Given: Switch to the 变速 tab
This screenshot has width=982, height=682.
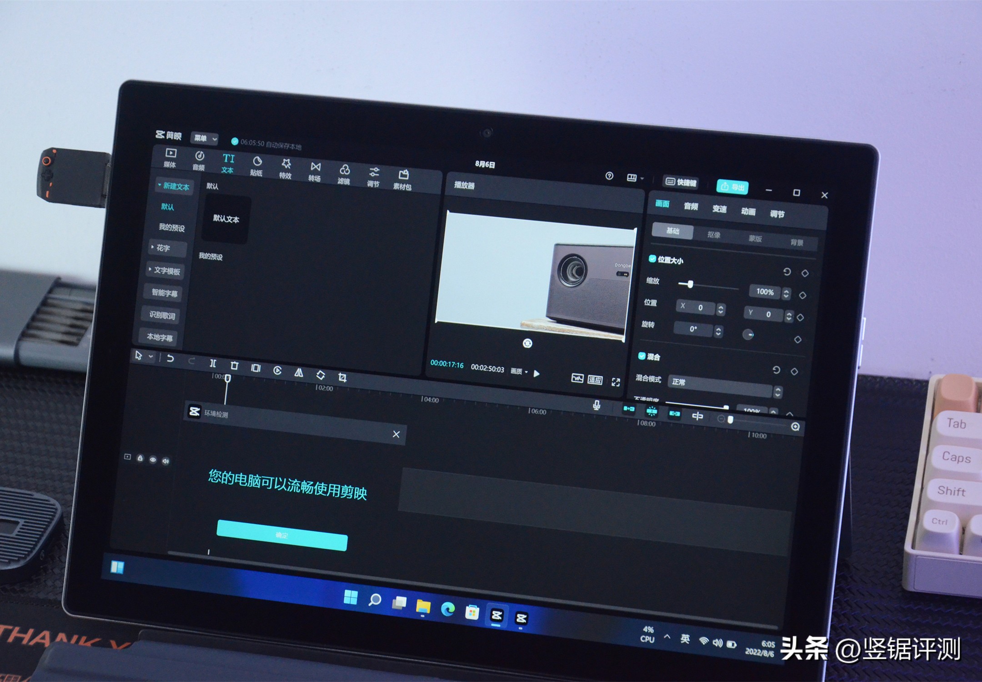Looking at the screenshot, I should tap(719, 209).
